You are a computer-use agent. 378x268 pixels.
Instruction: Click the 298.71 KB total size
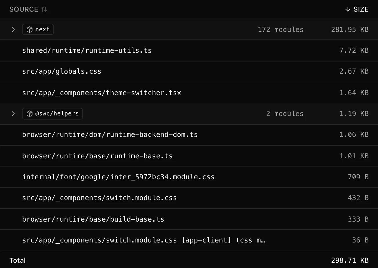pos(350,260)
